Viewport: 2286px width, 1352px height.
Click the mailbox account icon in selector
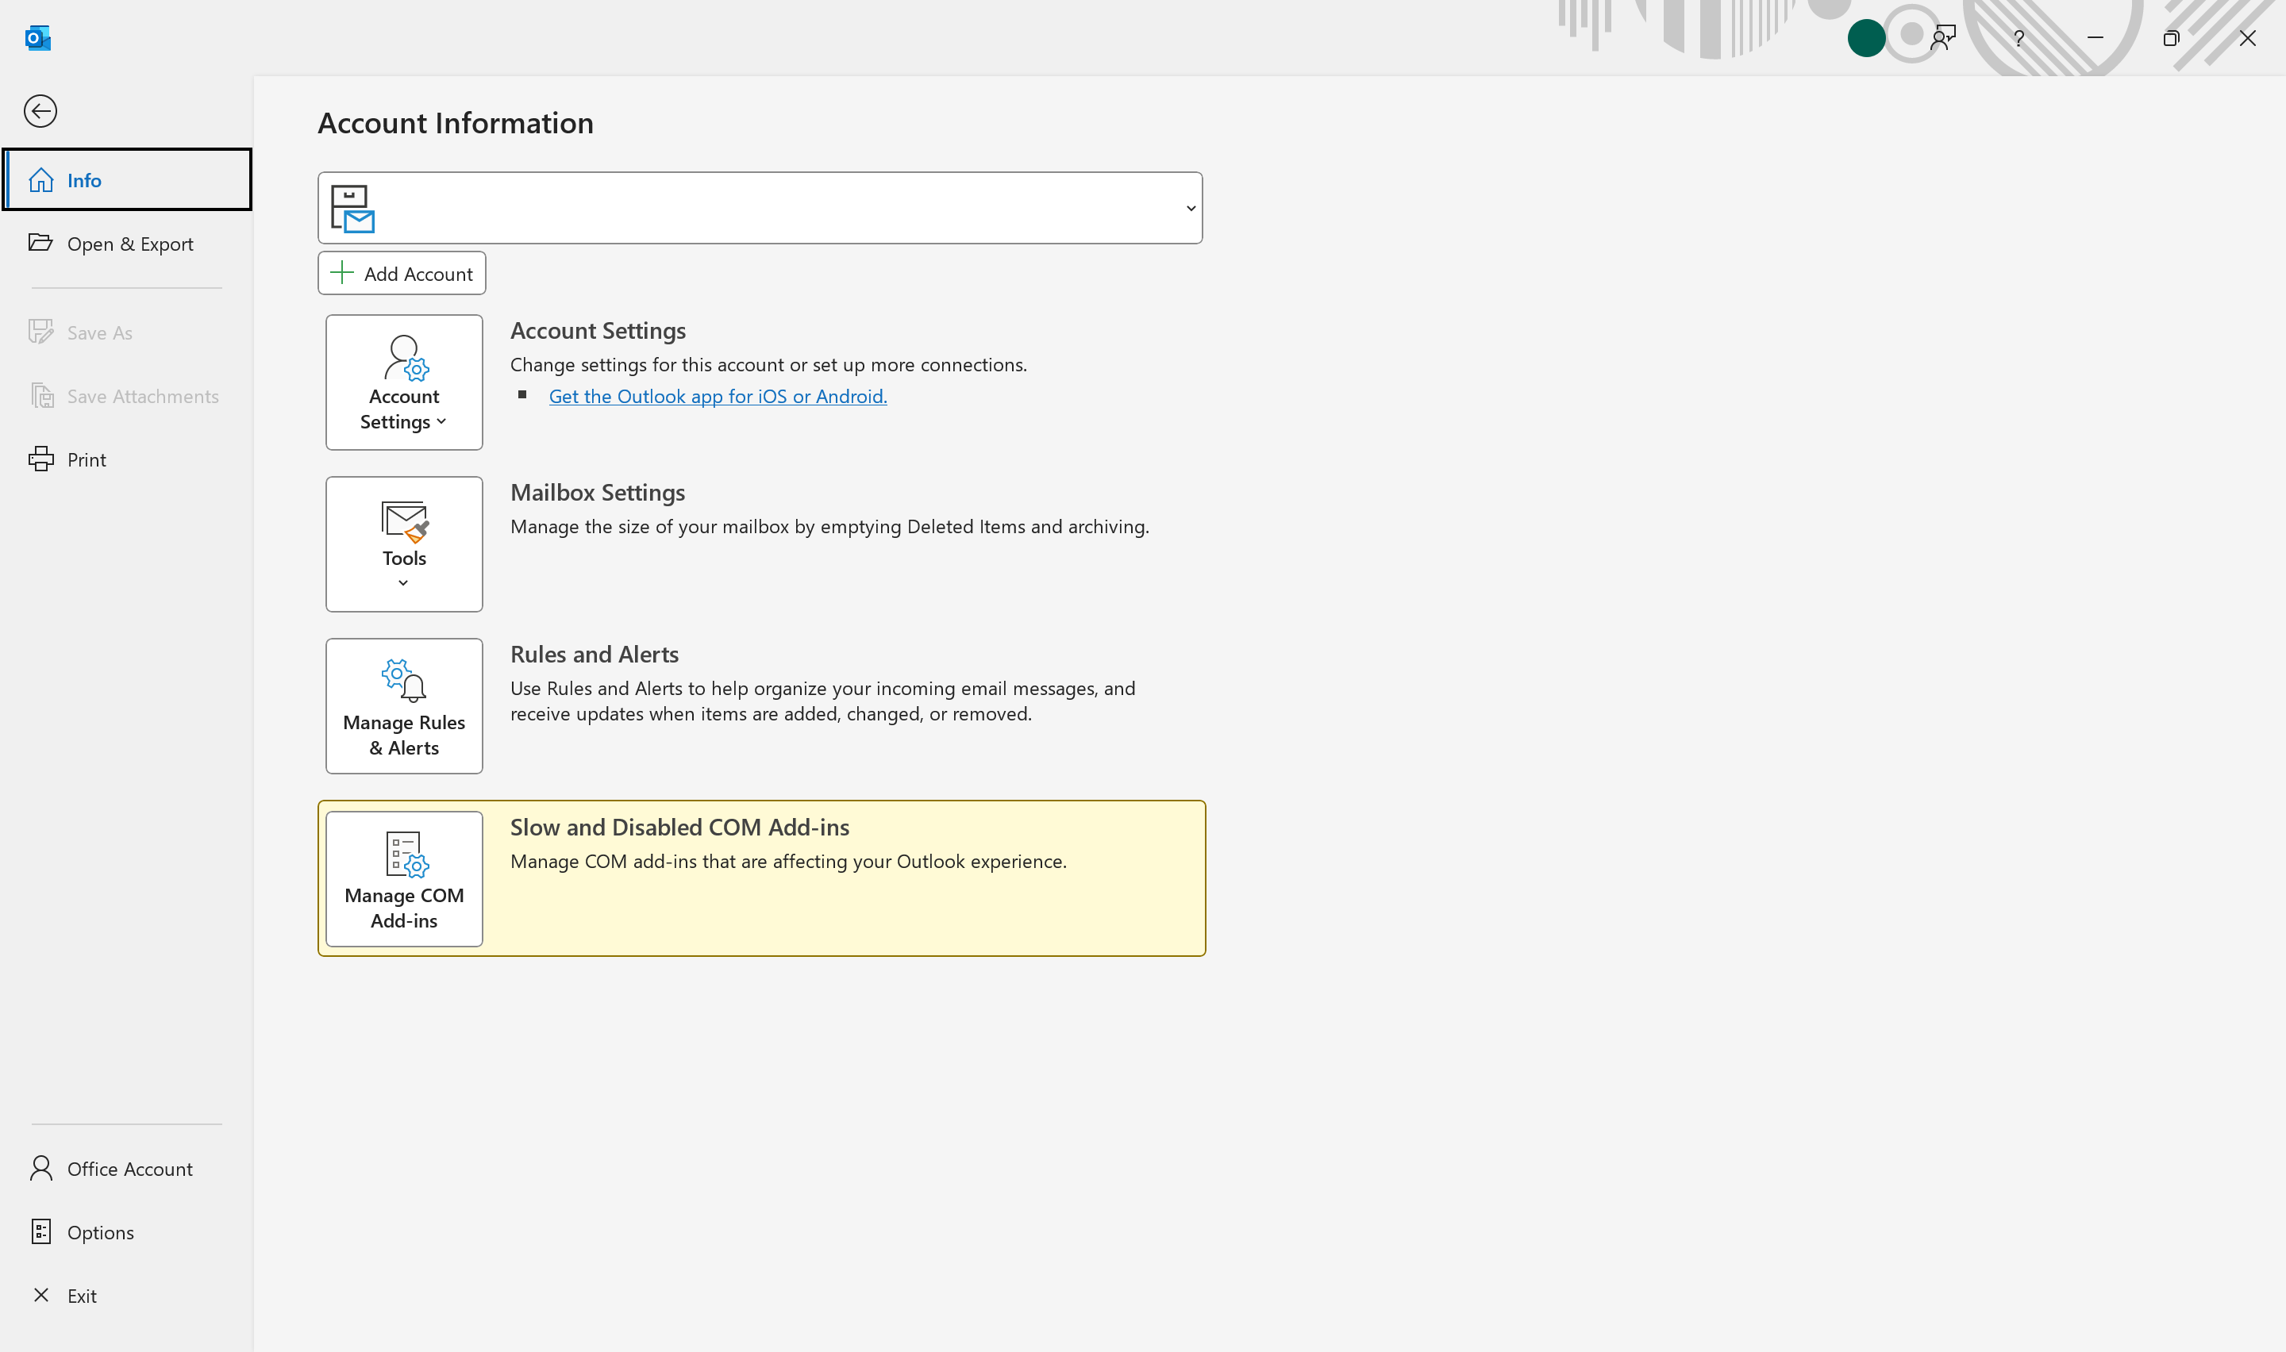point(352,209)
